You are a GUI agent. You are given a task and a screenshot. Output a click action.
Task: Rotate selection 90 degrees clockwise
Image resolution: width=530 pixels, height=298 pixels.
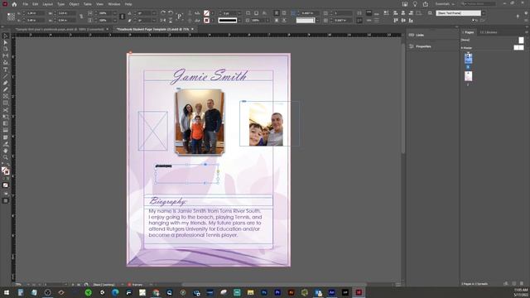tap(163, 13)
